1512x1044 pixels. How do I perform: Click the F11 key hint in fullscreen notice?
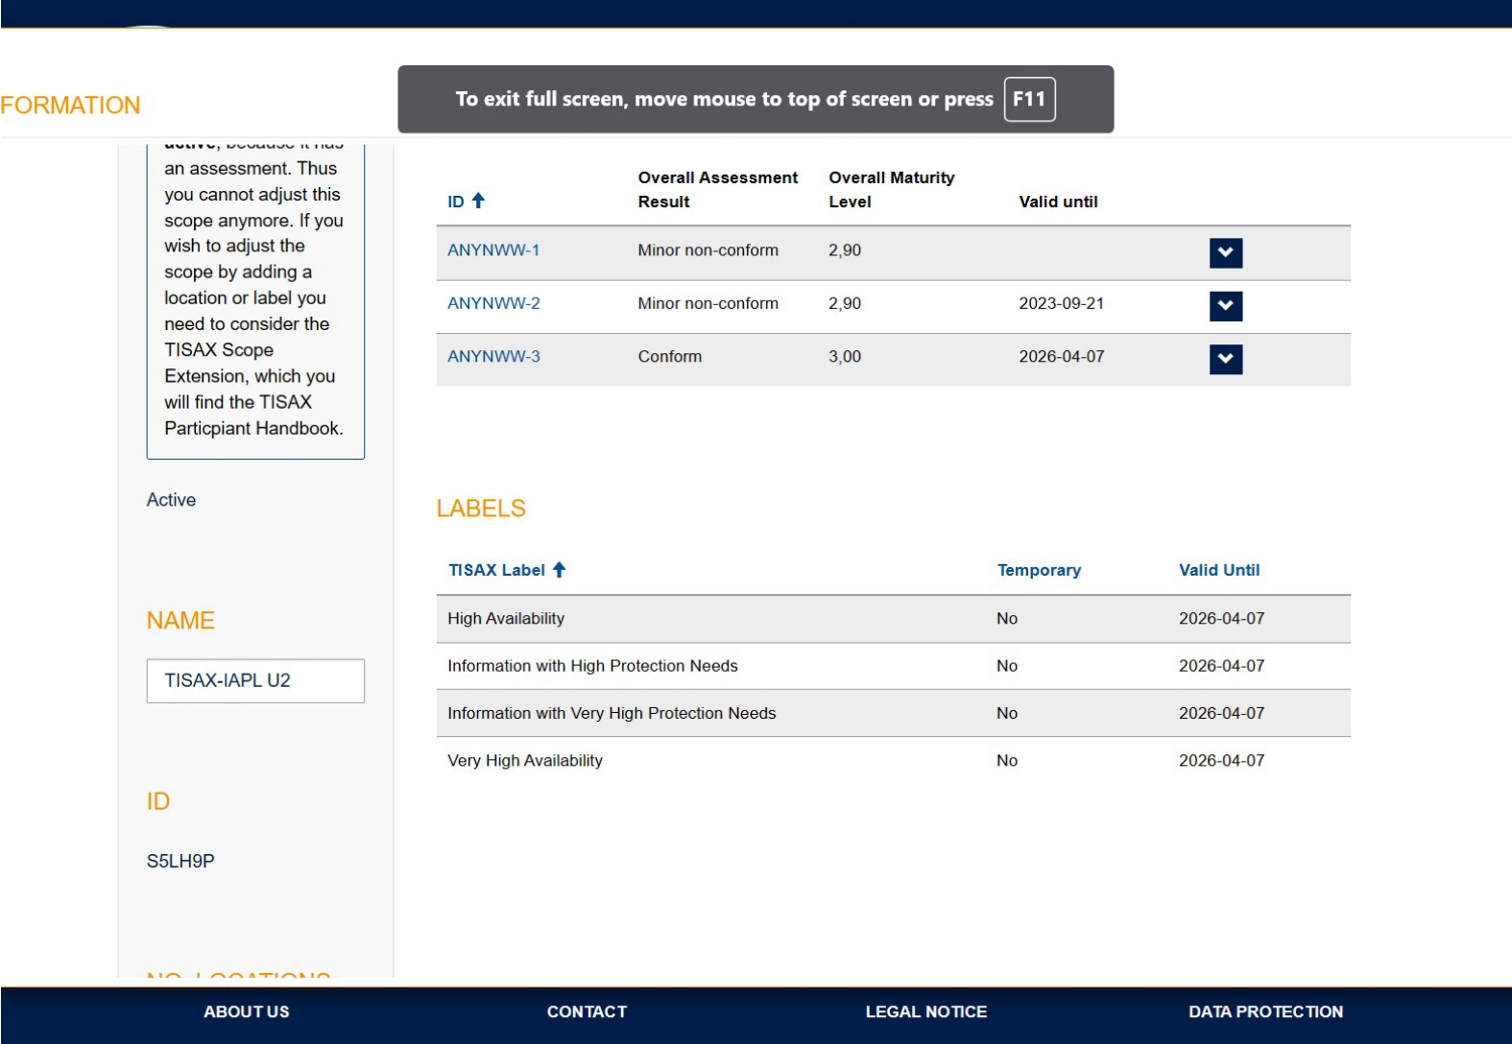click(1029, 99)
